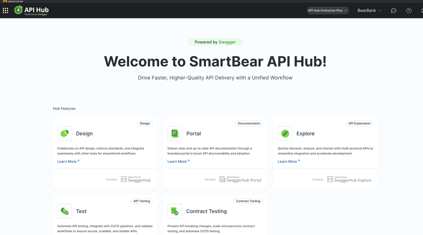Viewport: 423px width, 235px height.
Task: Click the API Testing category tag
Action: click(142, 201)
